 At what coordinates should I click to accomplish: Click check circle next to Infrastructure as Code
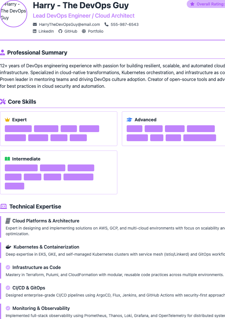pyautogui.click(x=8, y=267)
